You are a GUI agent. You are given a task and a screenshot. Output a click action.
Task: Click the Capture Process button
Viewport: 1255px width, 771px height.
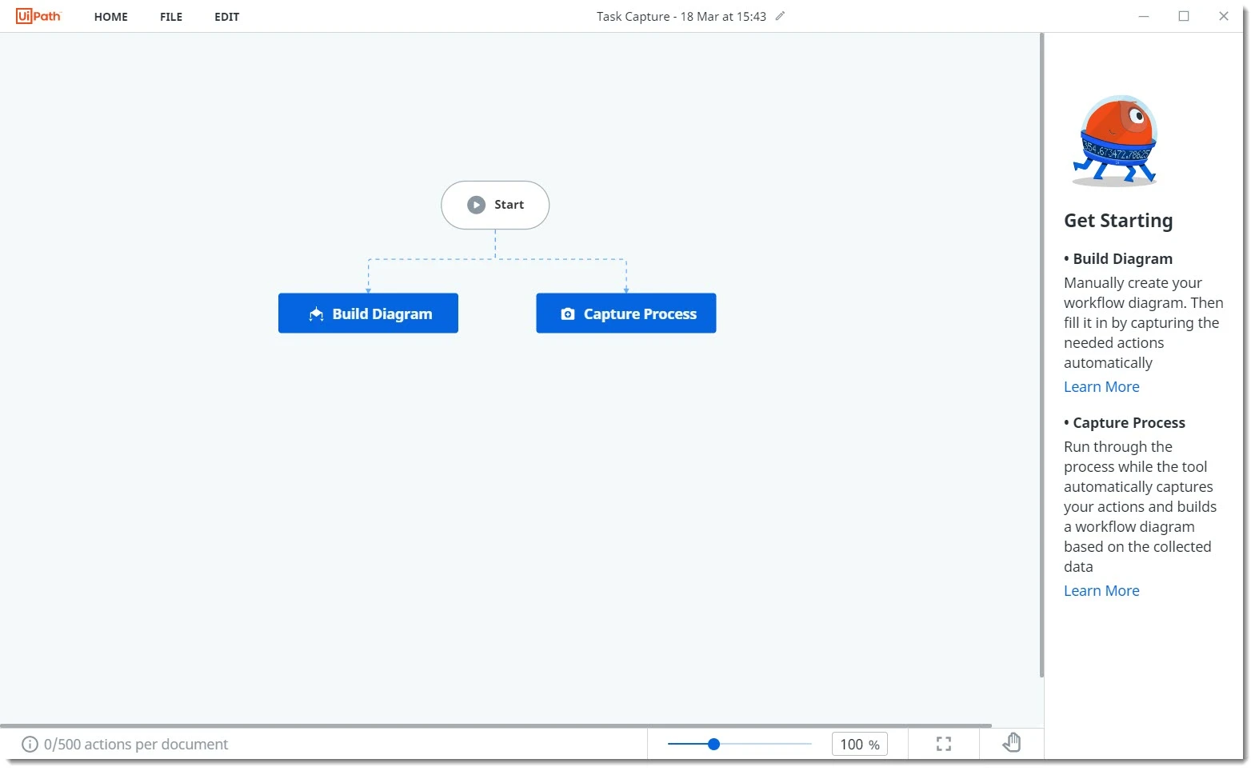[626, 314]
